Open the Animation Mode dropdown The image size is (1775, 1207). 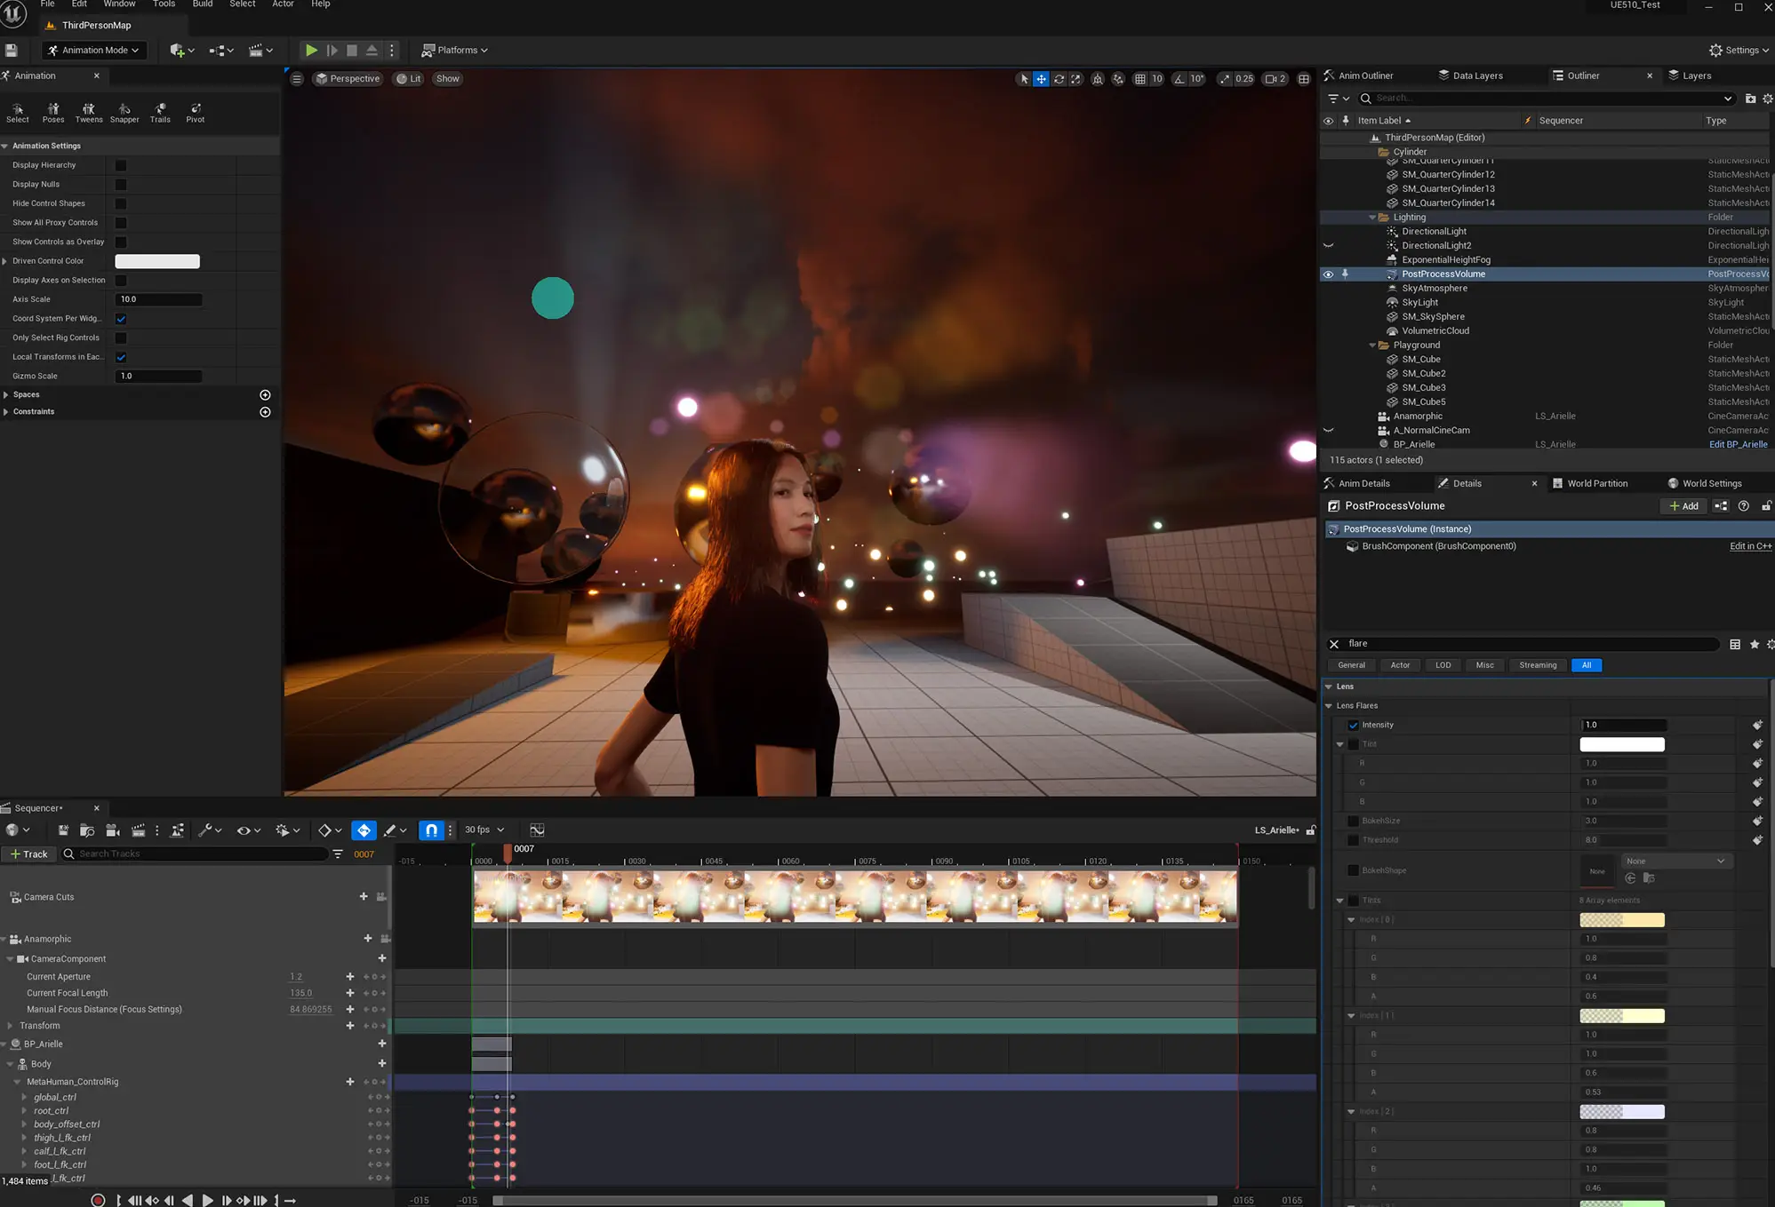click(x=94, y=51)
